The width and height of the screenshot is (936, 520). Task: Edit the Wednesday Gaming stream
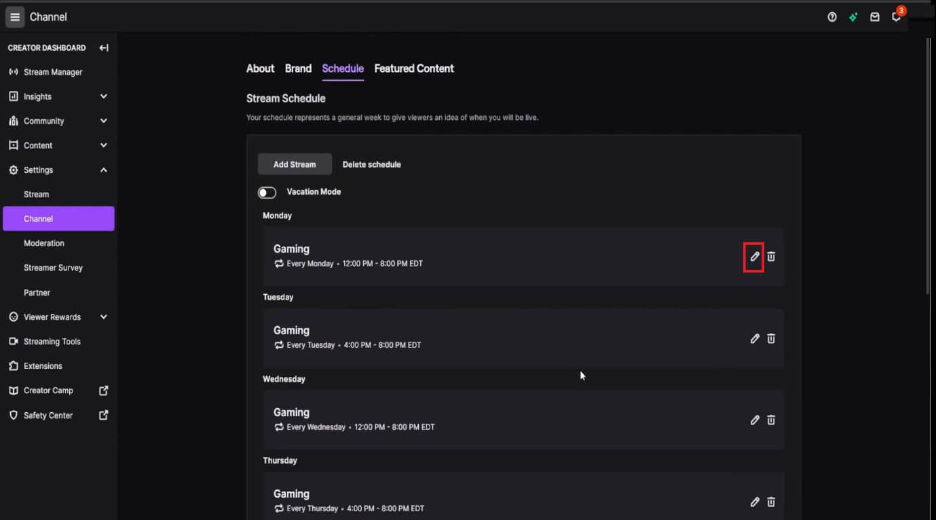755,420
